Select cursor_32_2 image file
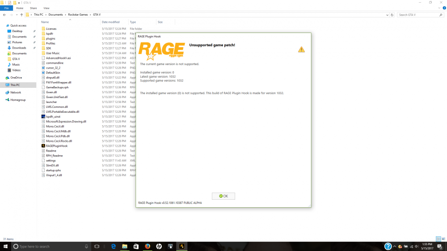This screenshot has width=447, height=251. pyautogui.click(x=53, y=68)
